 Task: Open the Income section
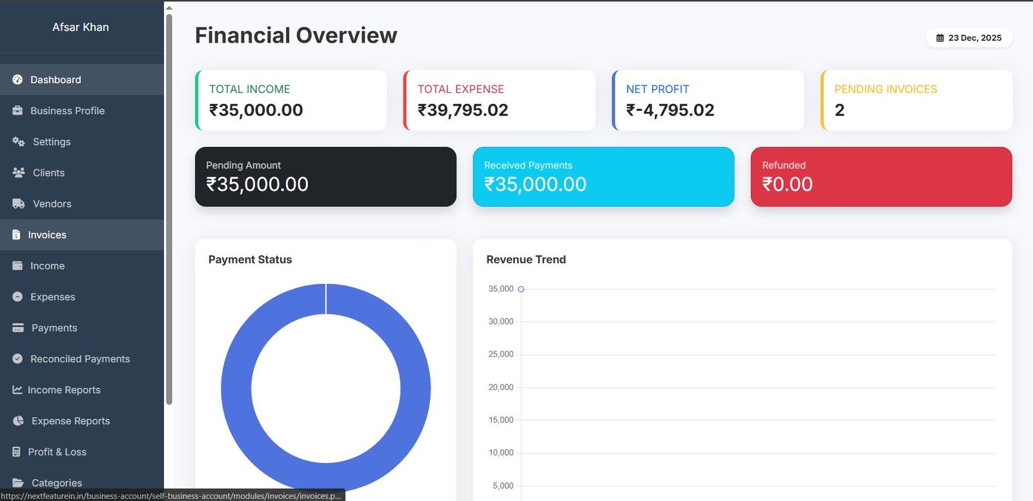click(x=82, y=266)
